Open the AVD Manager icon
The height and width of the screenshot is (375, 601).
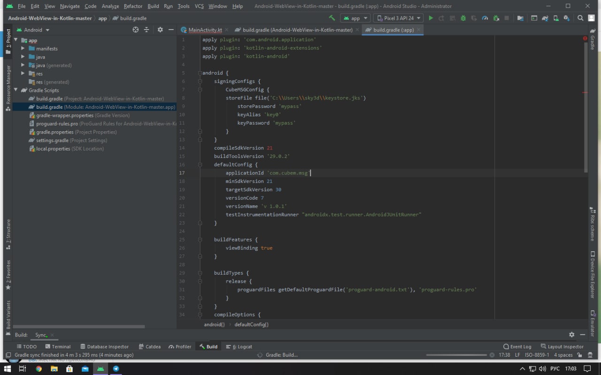pyautogui.click(x=555, y=18)
